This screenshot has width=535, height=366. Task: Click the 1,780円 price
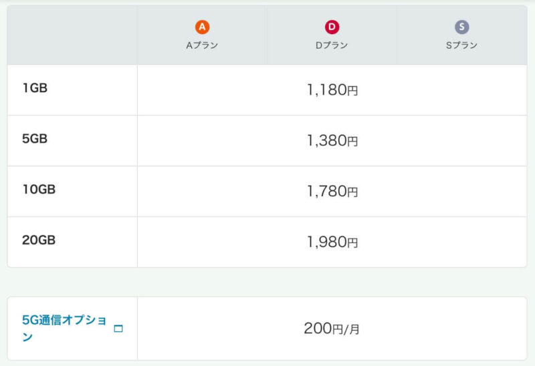(332, 192)
